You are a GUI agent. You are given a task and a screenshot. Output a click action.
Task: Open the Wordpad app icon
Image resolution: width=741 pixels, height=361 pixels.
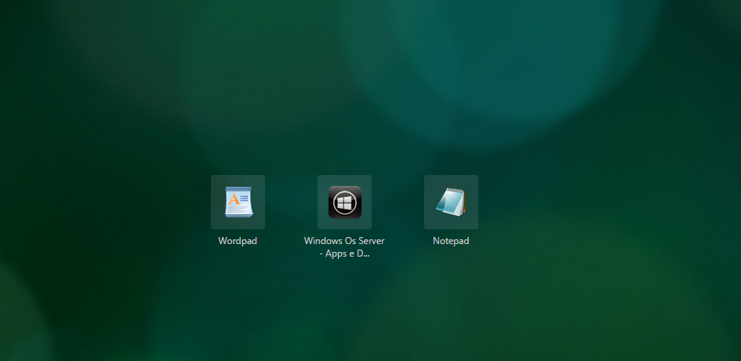[x=238, y=202]
